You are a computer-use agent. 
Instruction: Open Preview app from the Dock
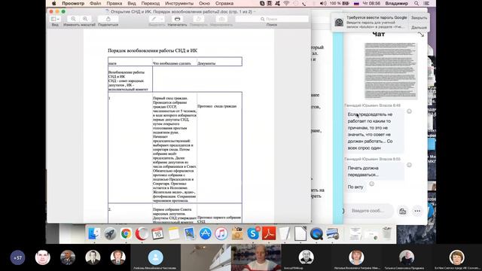click(189, 234)
